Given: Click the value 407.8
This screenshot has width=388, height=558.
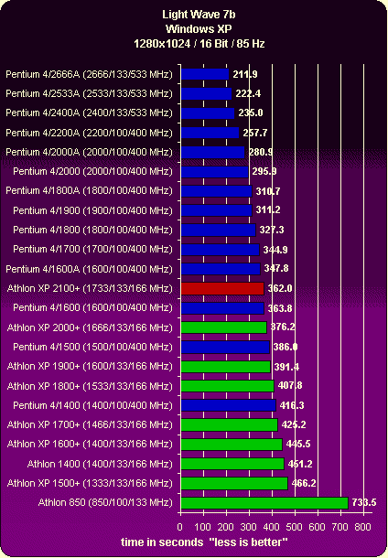Looking at the screenshot, I should point(290,385).
